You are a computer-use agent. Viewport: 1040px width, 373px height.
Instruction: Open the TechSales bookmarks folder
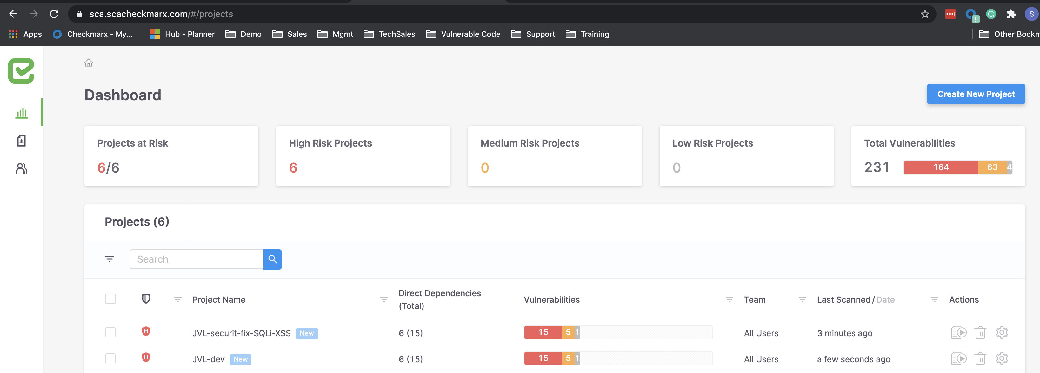pos(389,34)
